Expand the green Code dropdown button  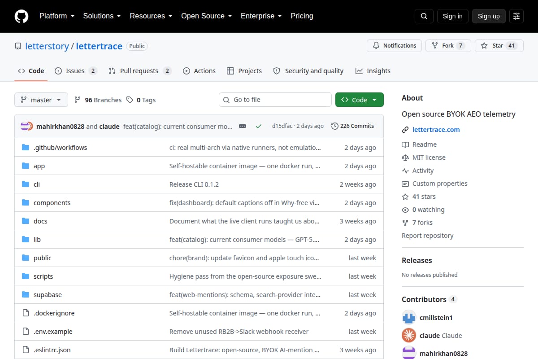(x=360, y=100)
